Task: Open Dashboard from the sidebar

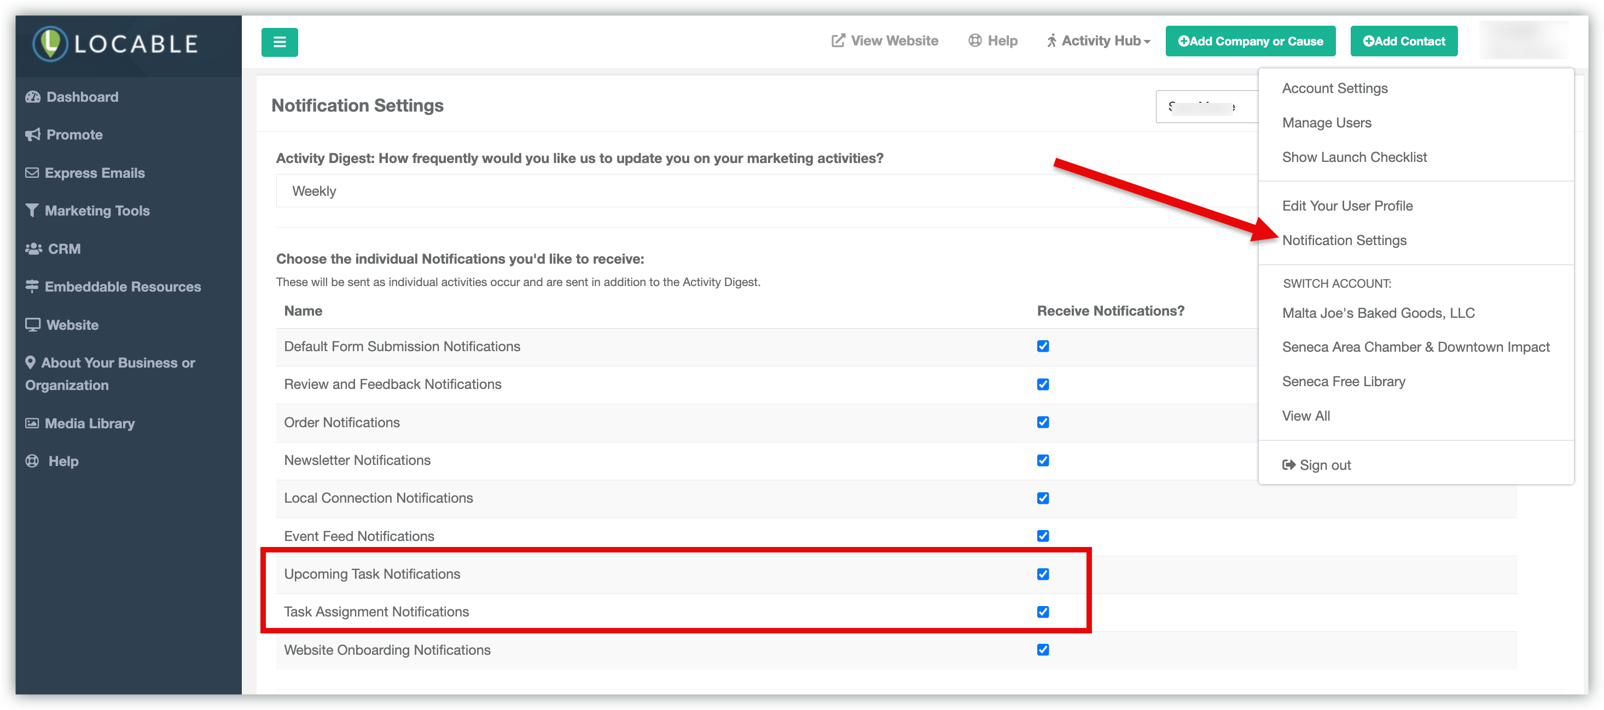Action: click(x=82, y=97)
